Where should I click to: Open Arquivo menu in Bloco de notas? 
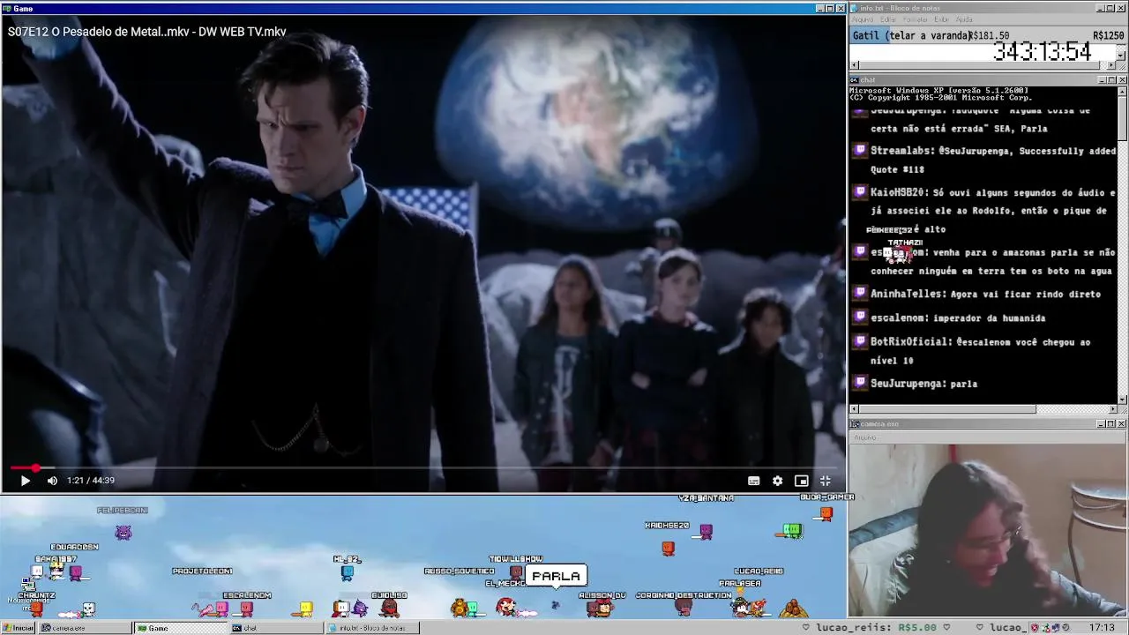coord(862,19)
